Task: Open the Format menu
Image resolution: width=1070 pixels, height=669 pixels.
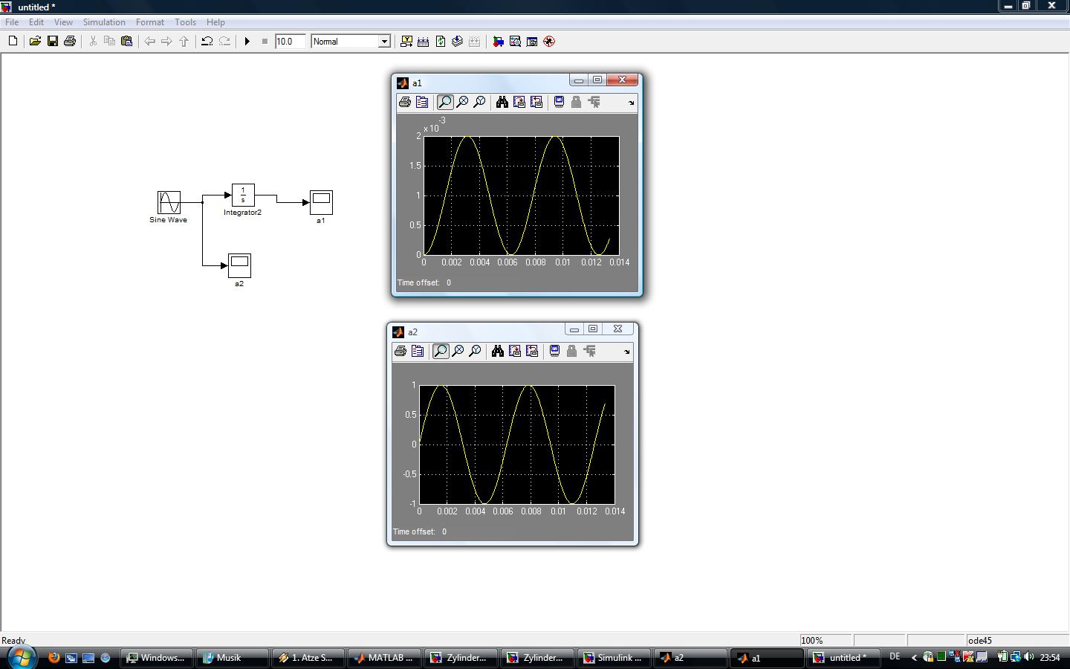Action: (149, 22)
